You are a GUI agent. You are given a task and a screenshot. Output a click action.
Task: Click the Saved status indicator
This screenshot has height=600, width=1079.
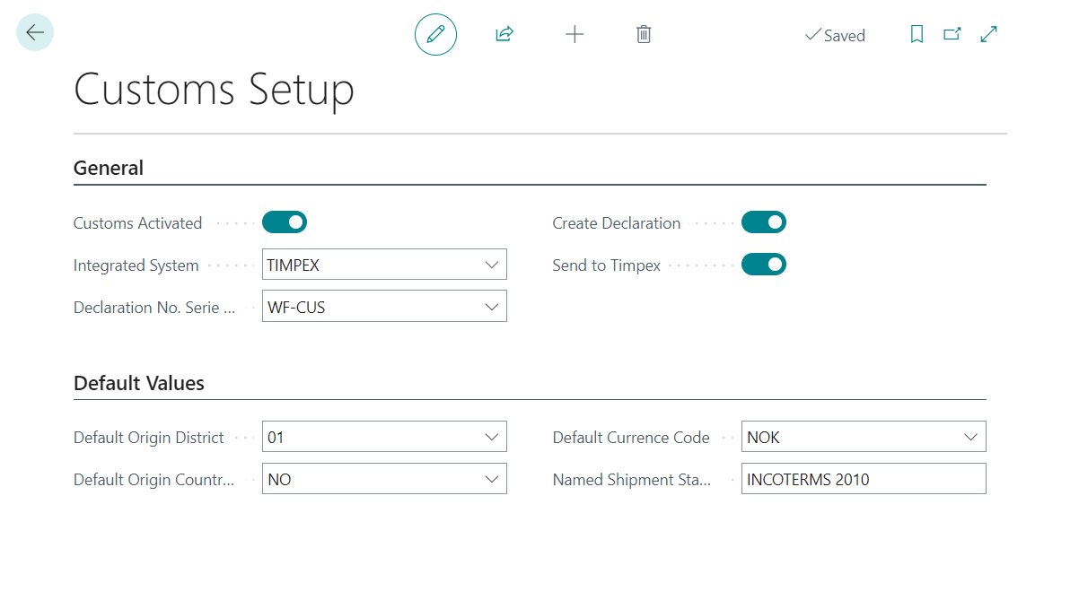[835, 36]
